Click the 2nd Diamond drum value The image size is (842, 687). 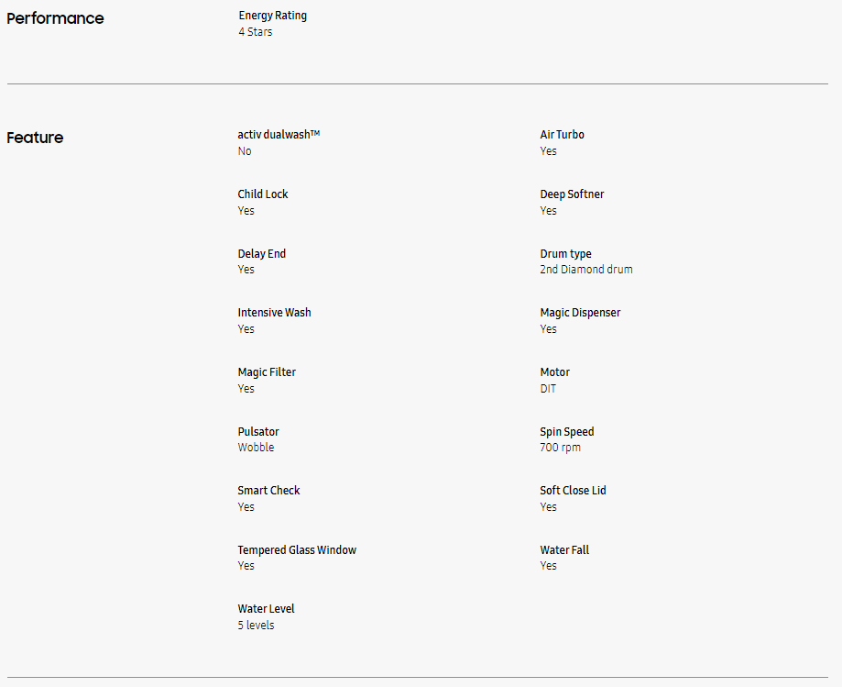586,270
